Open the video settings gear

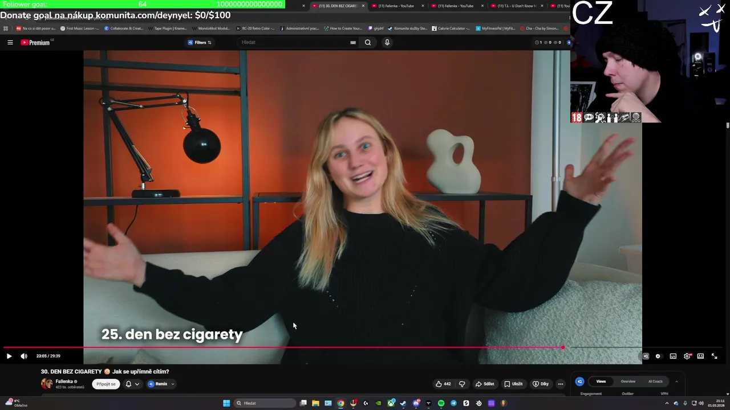click(x=687, y=356)
